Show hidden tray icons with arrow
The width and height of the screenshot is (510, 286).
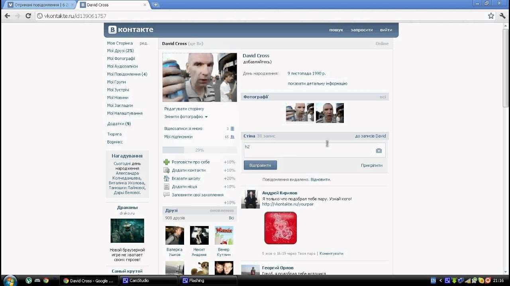[x=441, y=280]
